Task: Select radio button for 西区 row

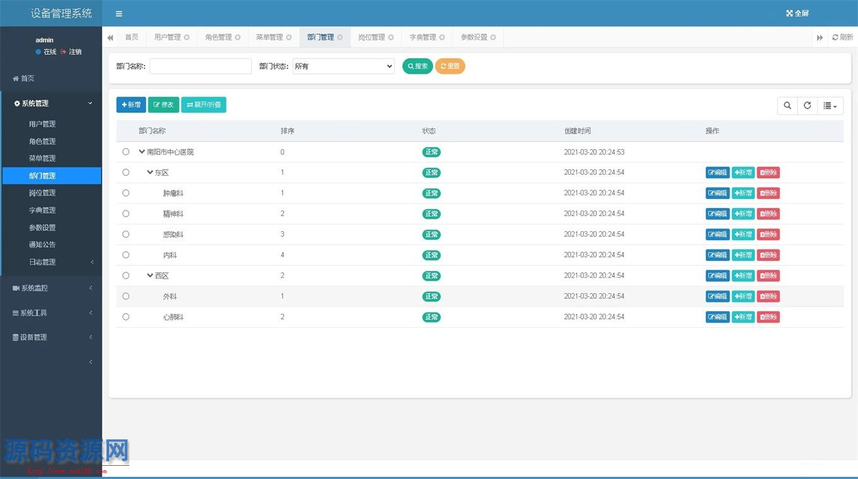Action: (x=126, y=275)
